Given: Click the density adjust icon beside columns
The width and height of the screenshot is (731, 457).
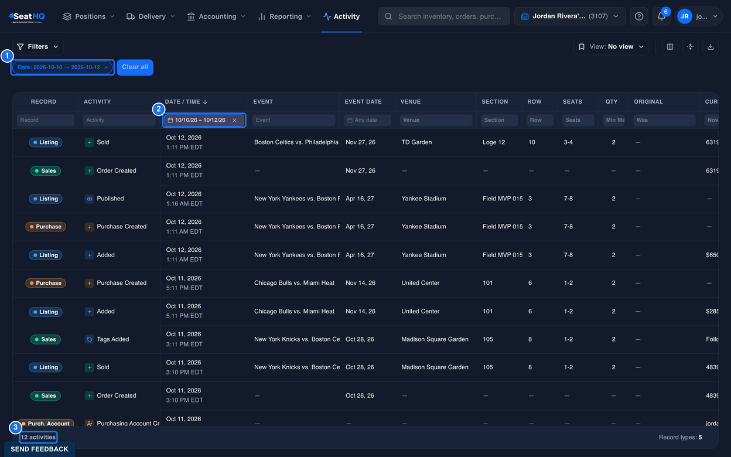Looking at the screenshot, I should coord(690,47).
